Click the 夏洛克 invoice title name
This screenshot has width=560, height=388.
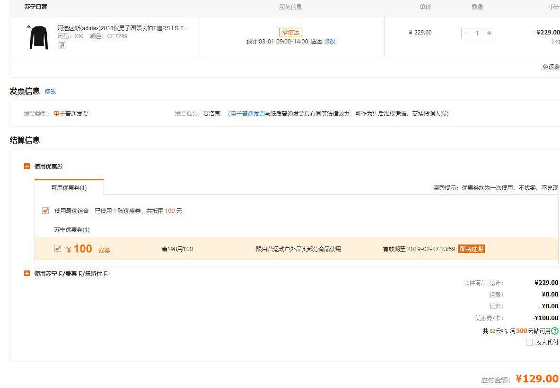pyautogui.click(x=212, y=114)
